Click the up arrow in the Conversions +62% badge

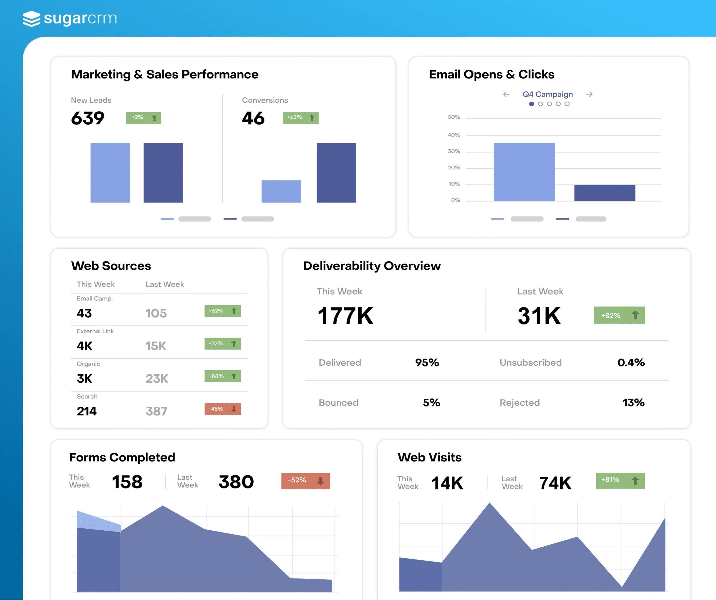pyautogui.click(x=312, y=118)
